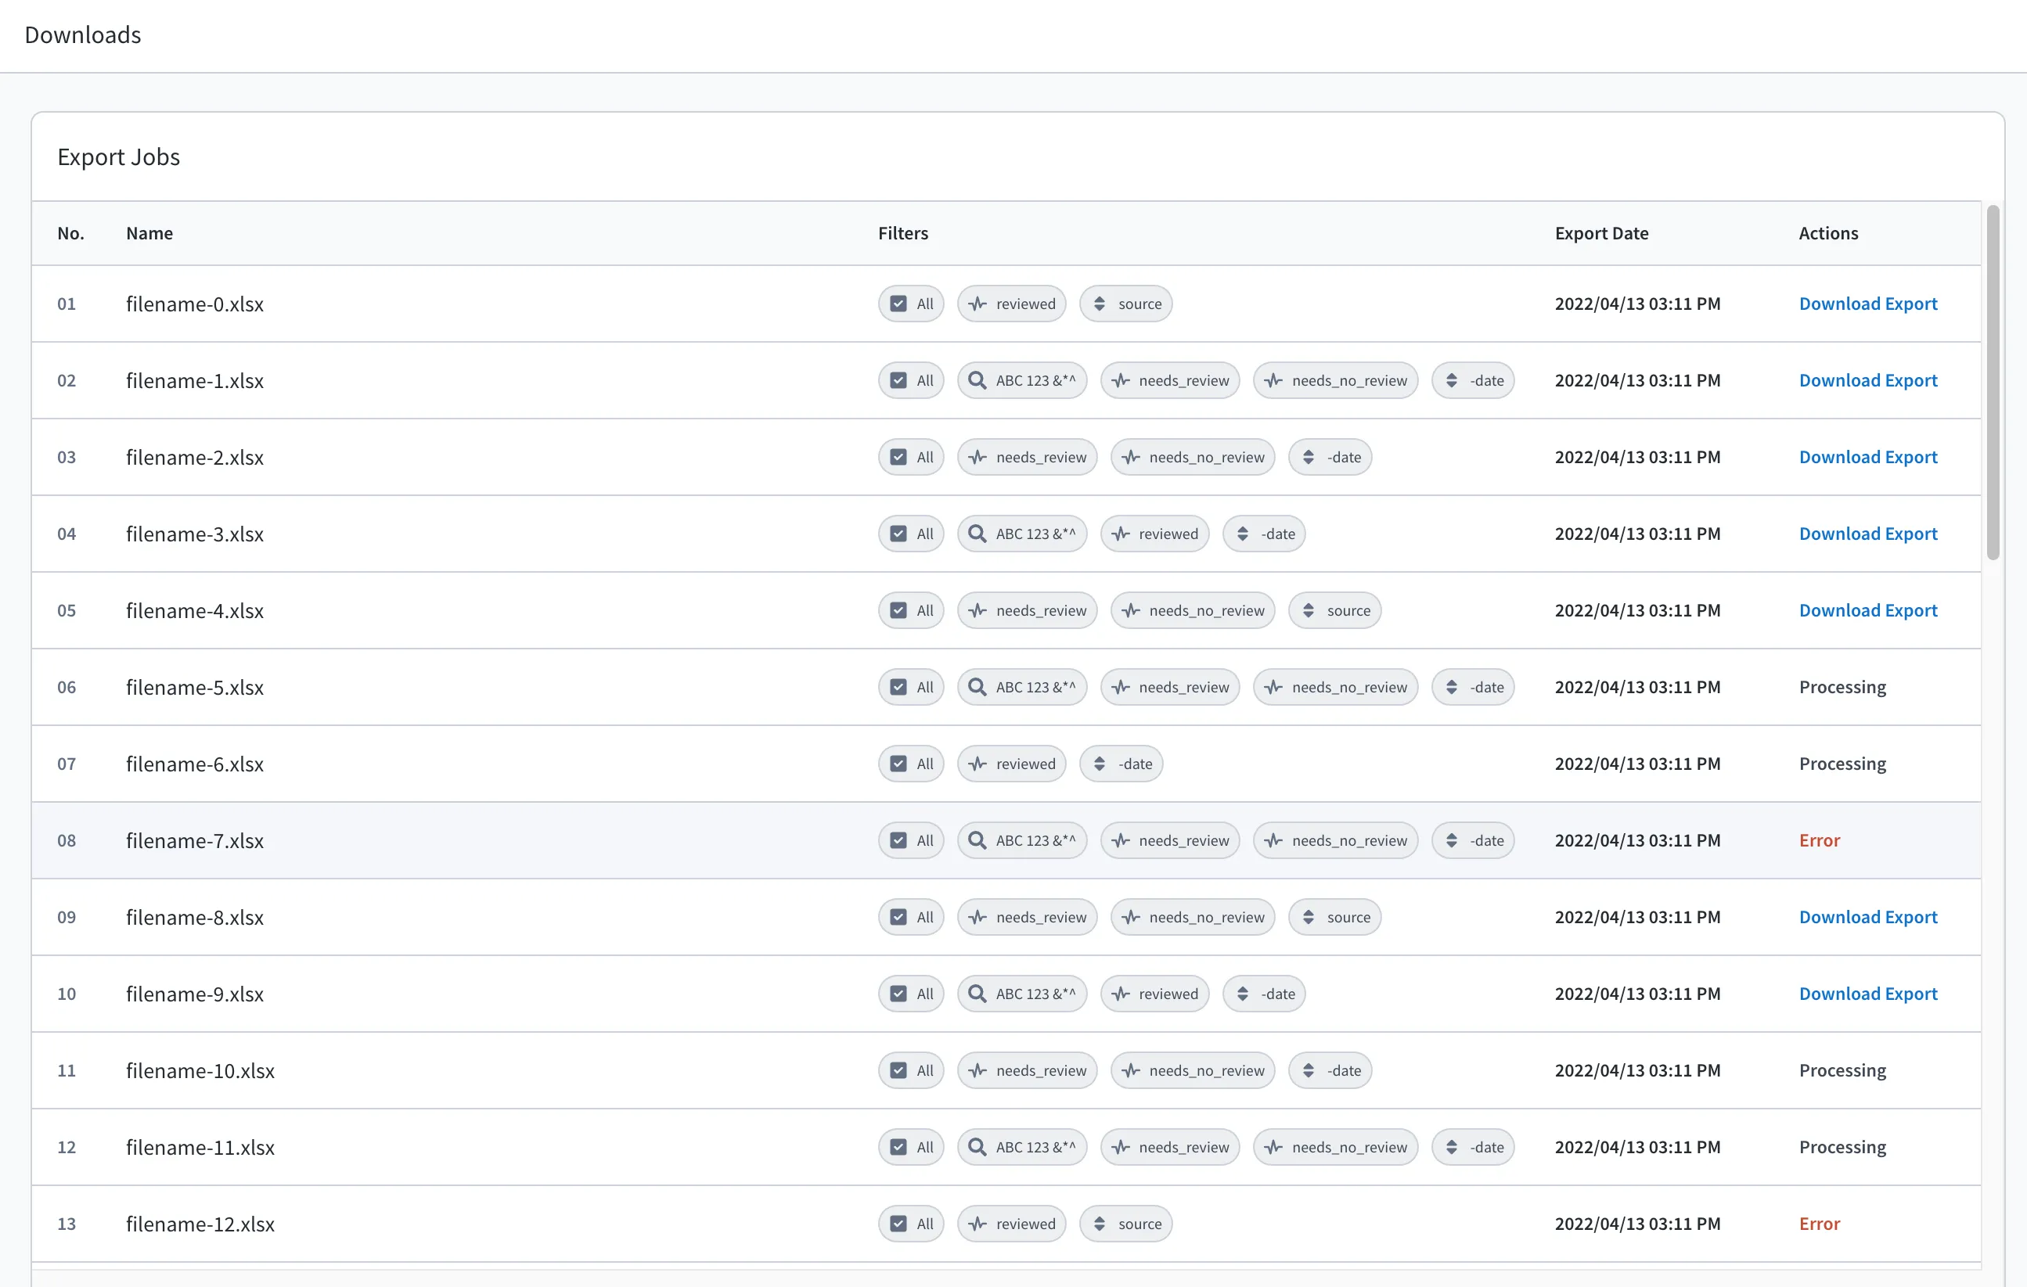
Task: Click the ABC 123 search chip for filename-1.xlsx
Action: pyautogui.click(x=1022, y=380)
